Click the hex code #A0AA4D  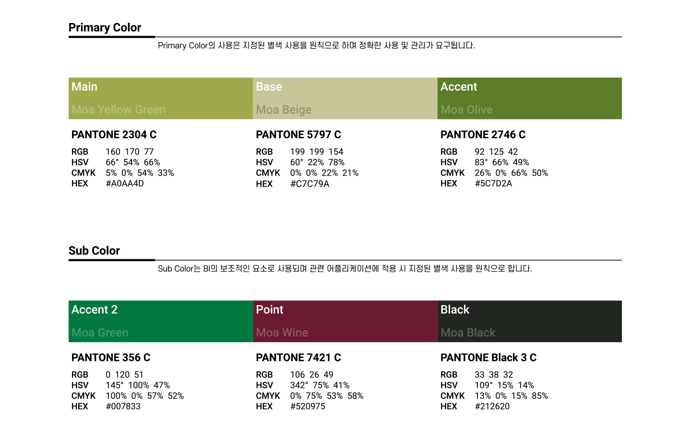click(125, 183)
